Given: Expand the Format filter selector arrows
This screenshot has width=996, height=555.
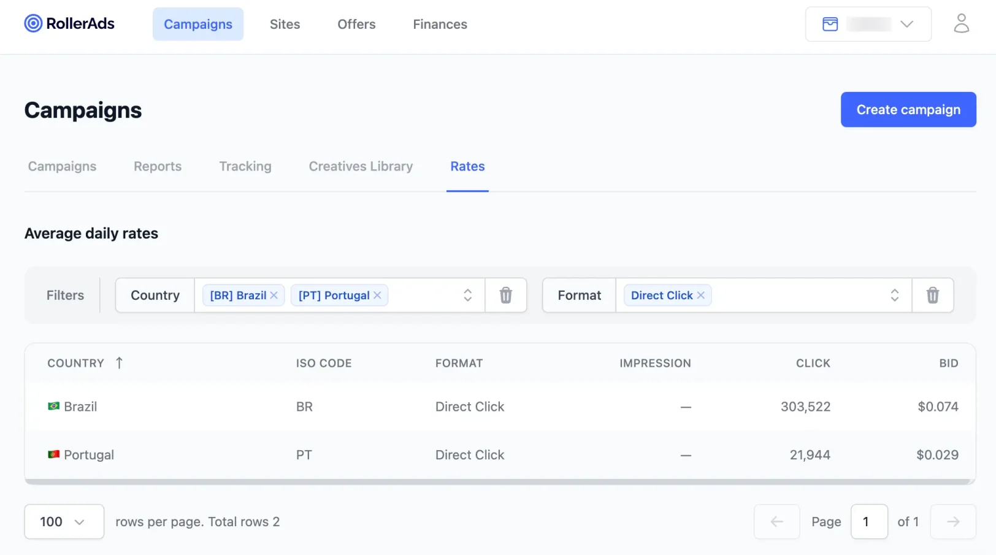Looking at the screenshot, I should click(894, 296).
